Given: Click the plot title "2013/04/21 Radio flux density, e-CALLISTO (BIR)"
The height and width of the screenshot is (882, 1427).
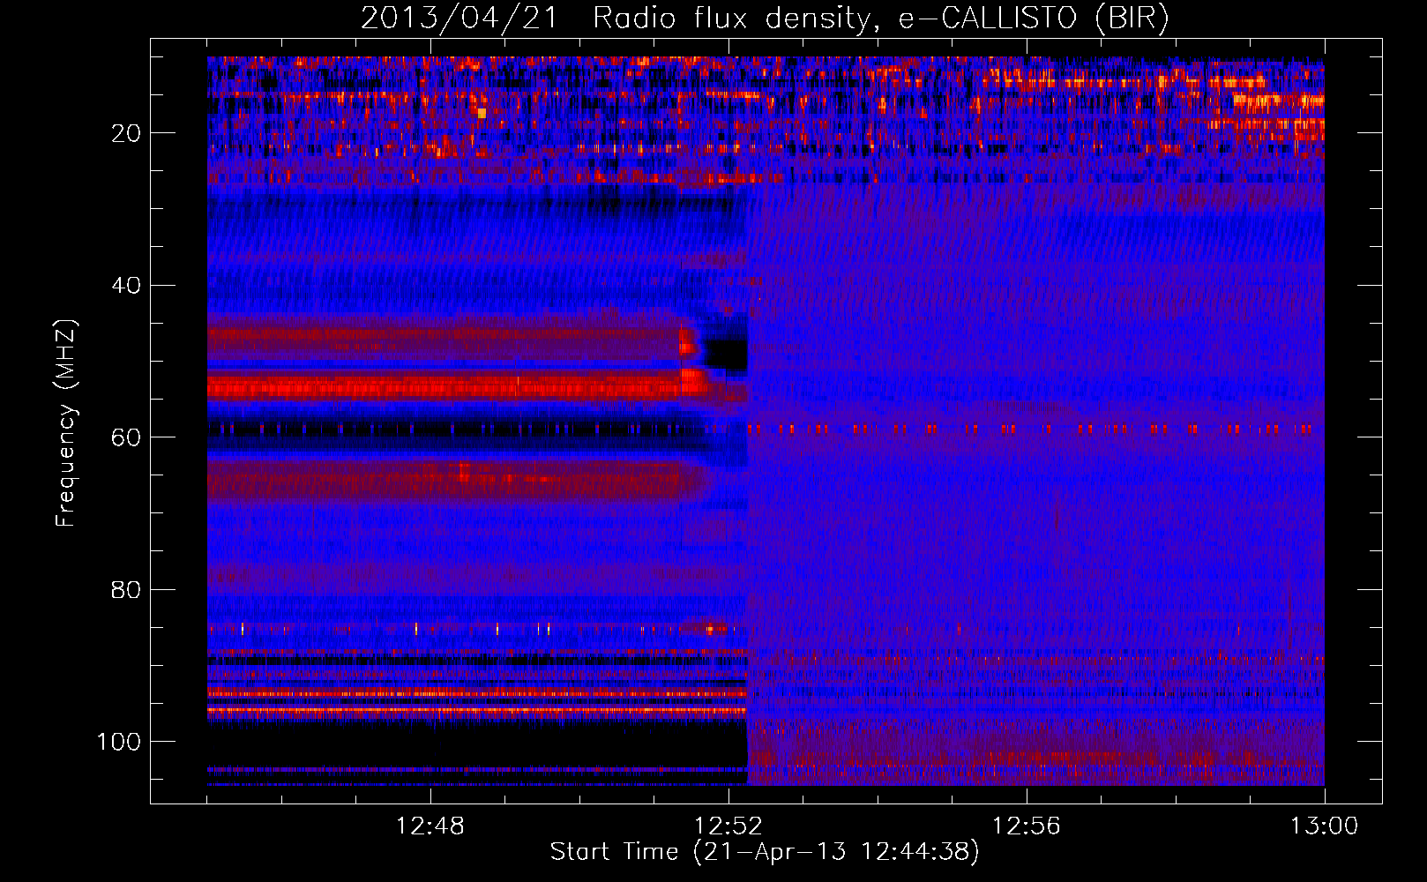Looking at the screenshot, I should [x=765, y=19].
